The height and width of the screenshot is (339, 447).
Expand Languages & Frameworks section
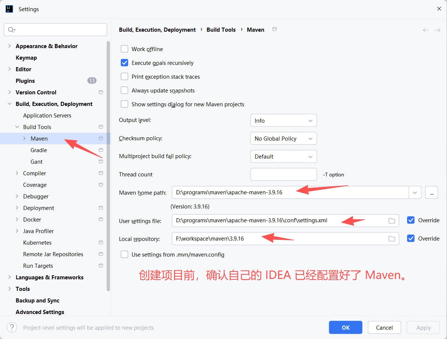(9, 277)
